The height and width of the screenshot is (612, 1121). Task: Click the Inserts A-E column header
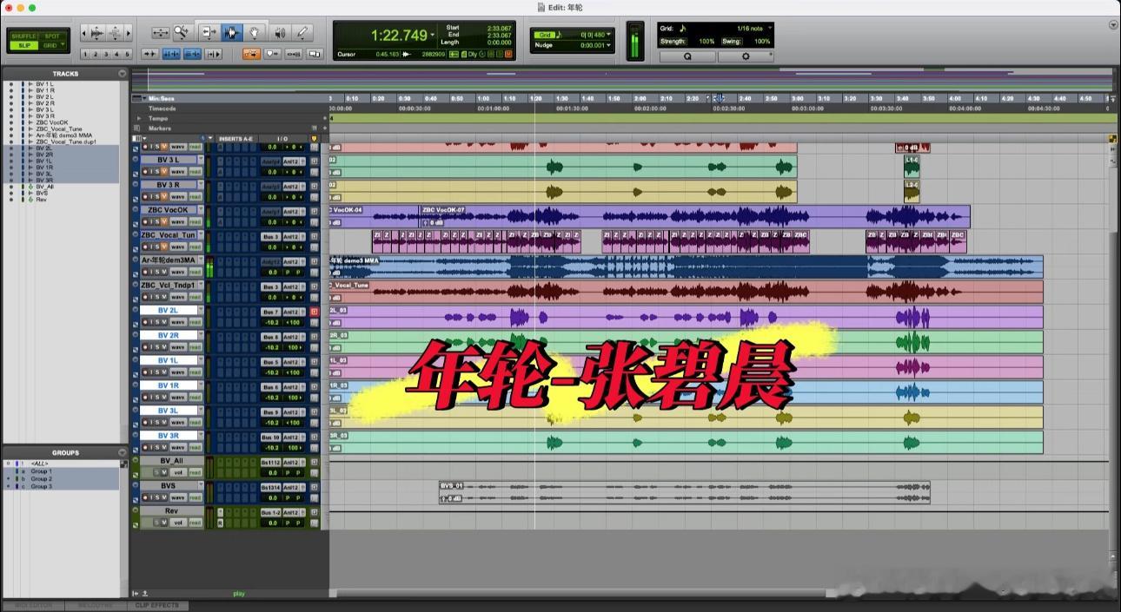(x=235, y=138)
